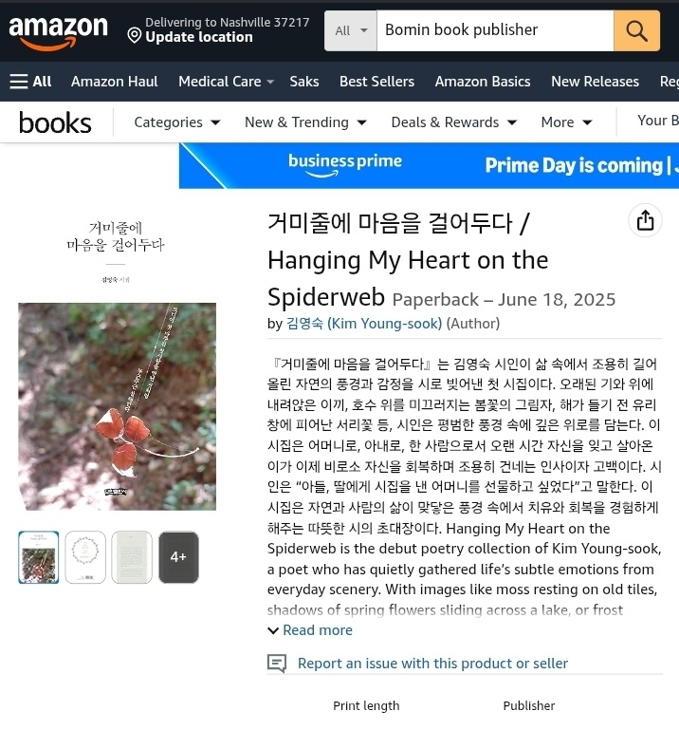The width and height of the screenshot is (679, 730).
Task: Click the report issue speech bubble icon
Action: click(277, 664)
